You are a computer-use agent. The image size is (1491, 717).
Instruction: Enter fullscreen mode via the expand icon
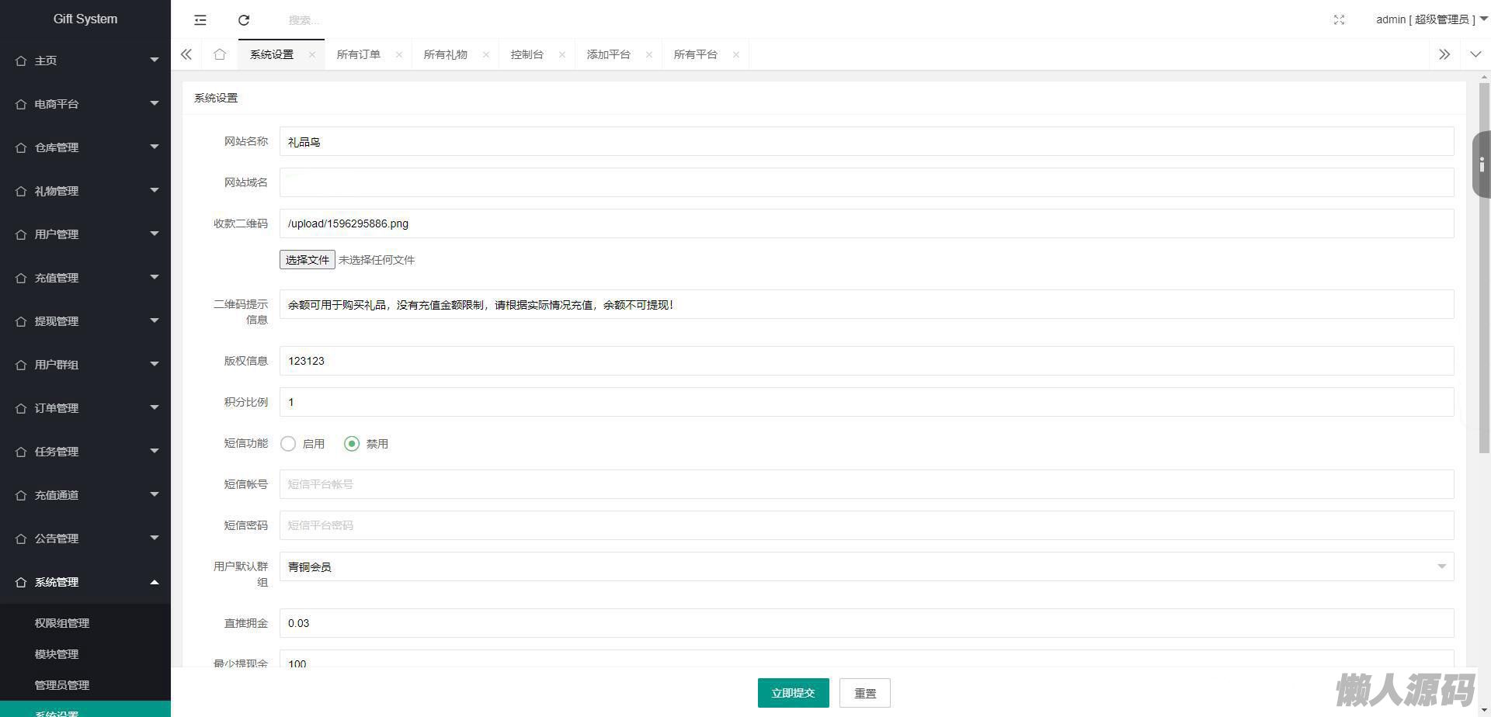click(x=1339, y=20)
